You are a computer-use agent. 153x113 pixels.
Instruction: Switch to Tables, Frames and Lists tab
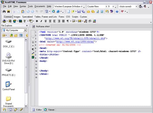[46, 17]
